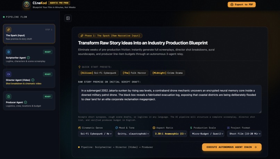Click the Aspect Ratio icon
Viewport: 280px width, 159px height.
pos(154,128)
